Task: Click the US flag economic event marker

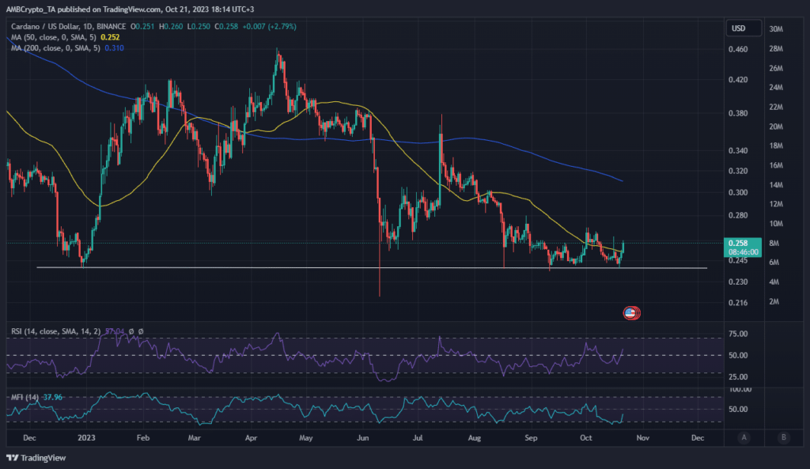Action: click(630, 312)
